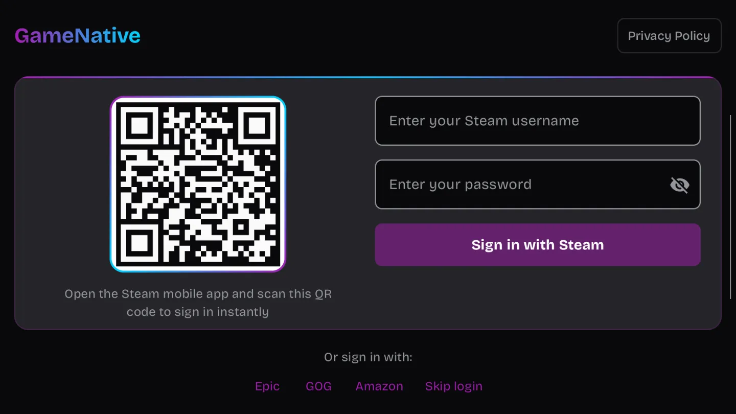Skip login and continue
Viewport: 736px width, 414px height.
(454, 386)
